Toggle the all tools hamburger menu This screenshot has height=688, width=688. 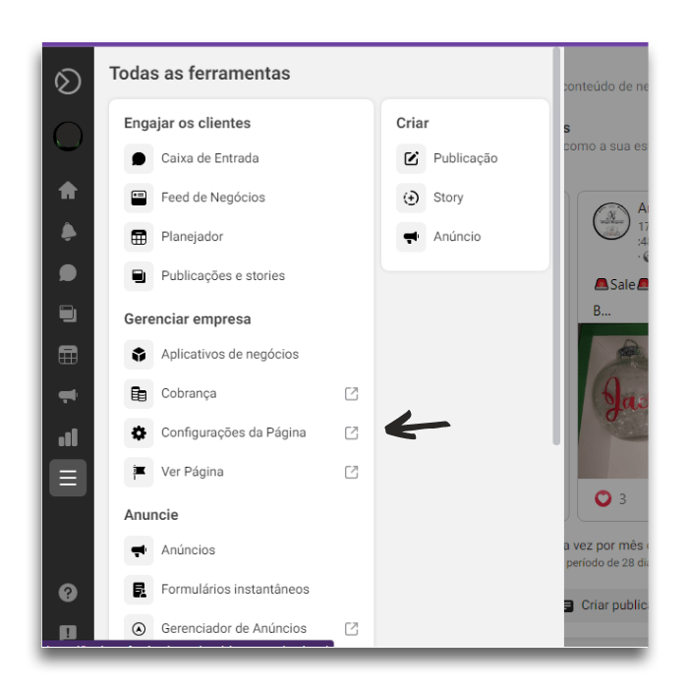68,478
